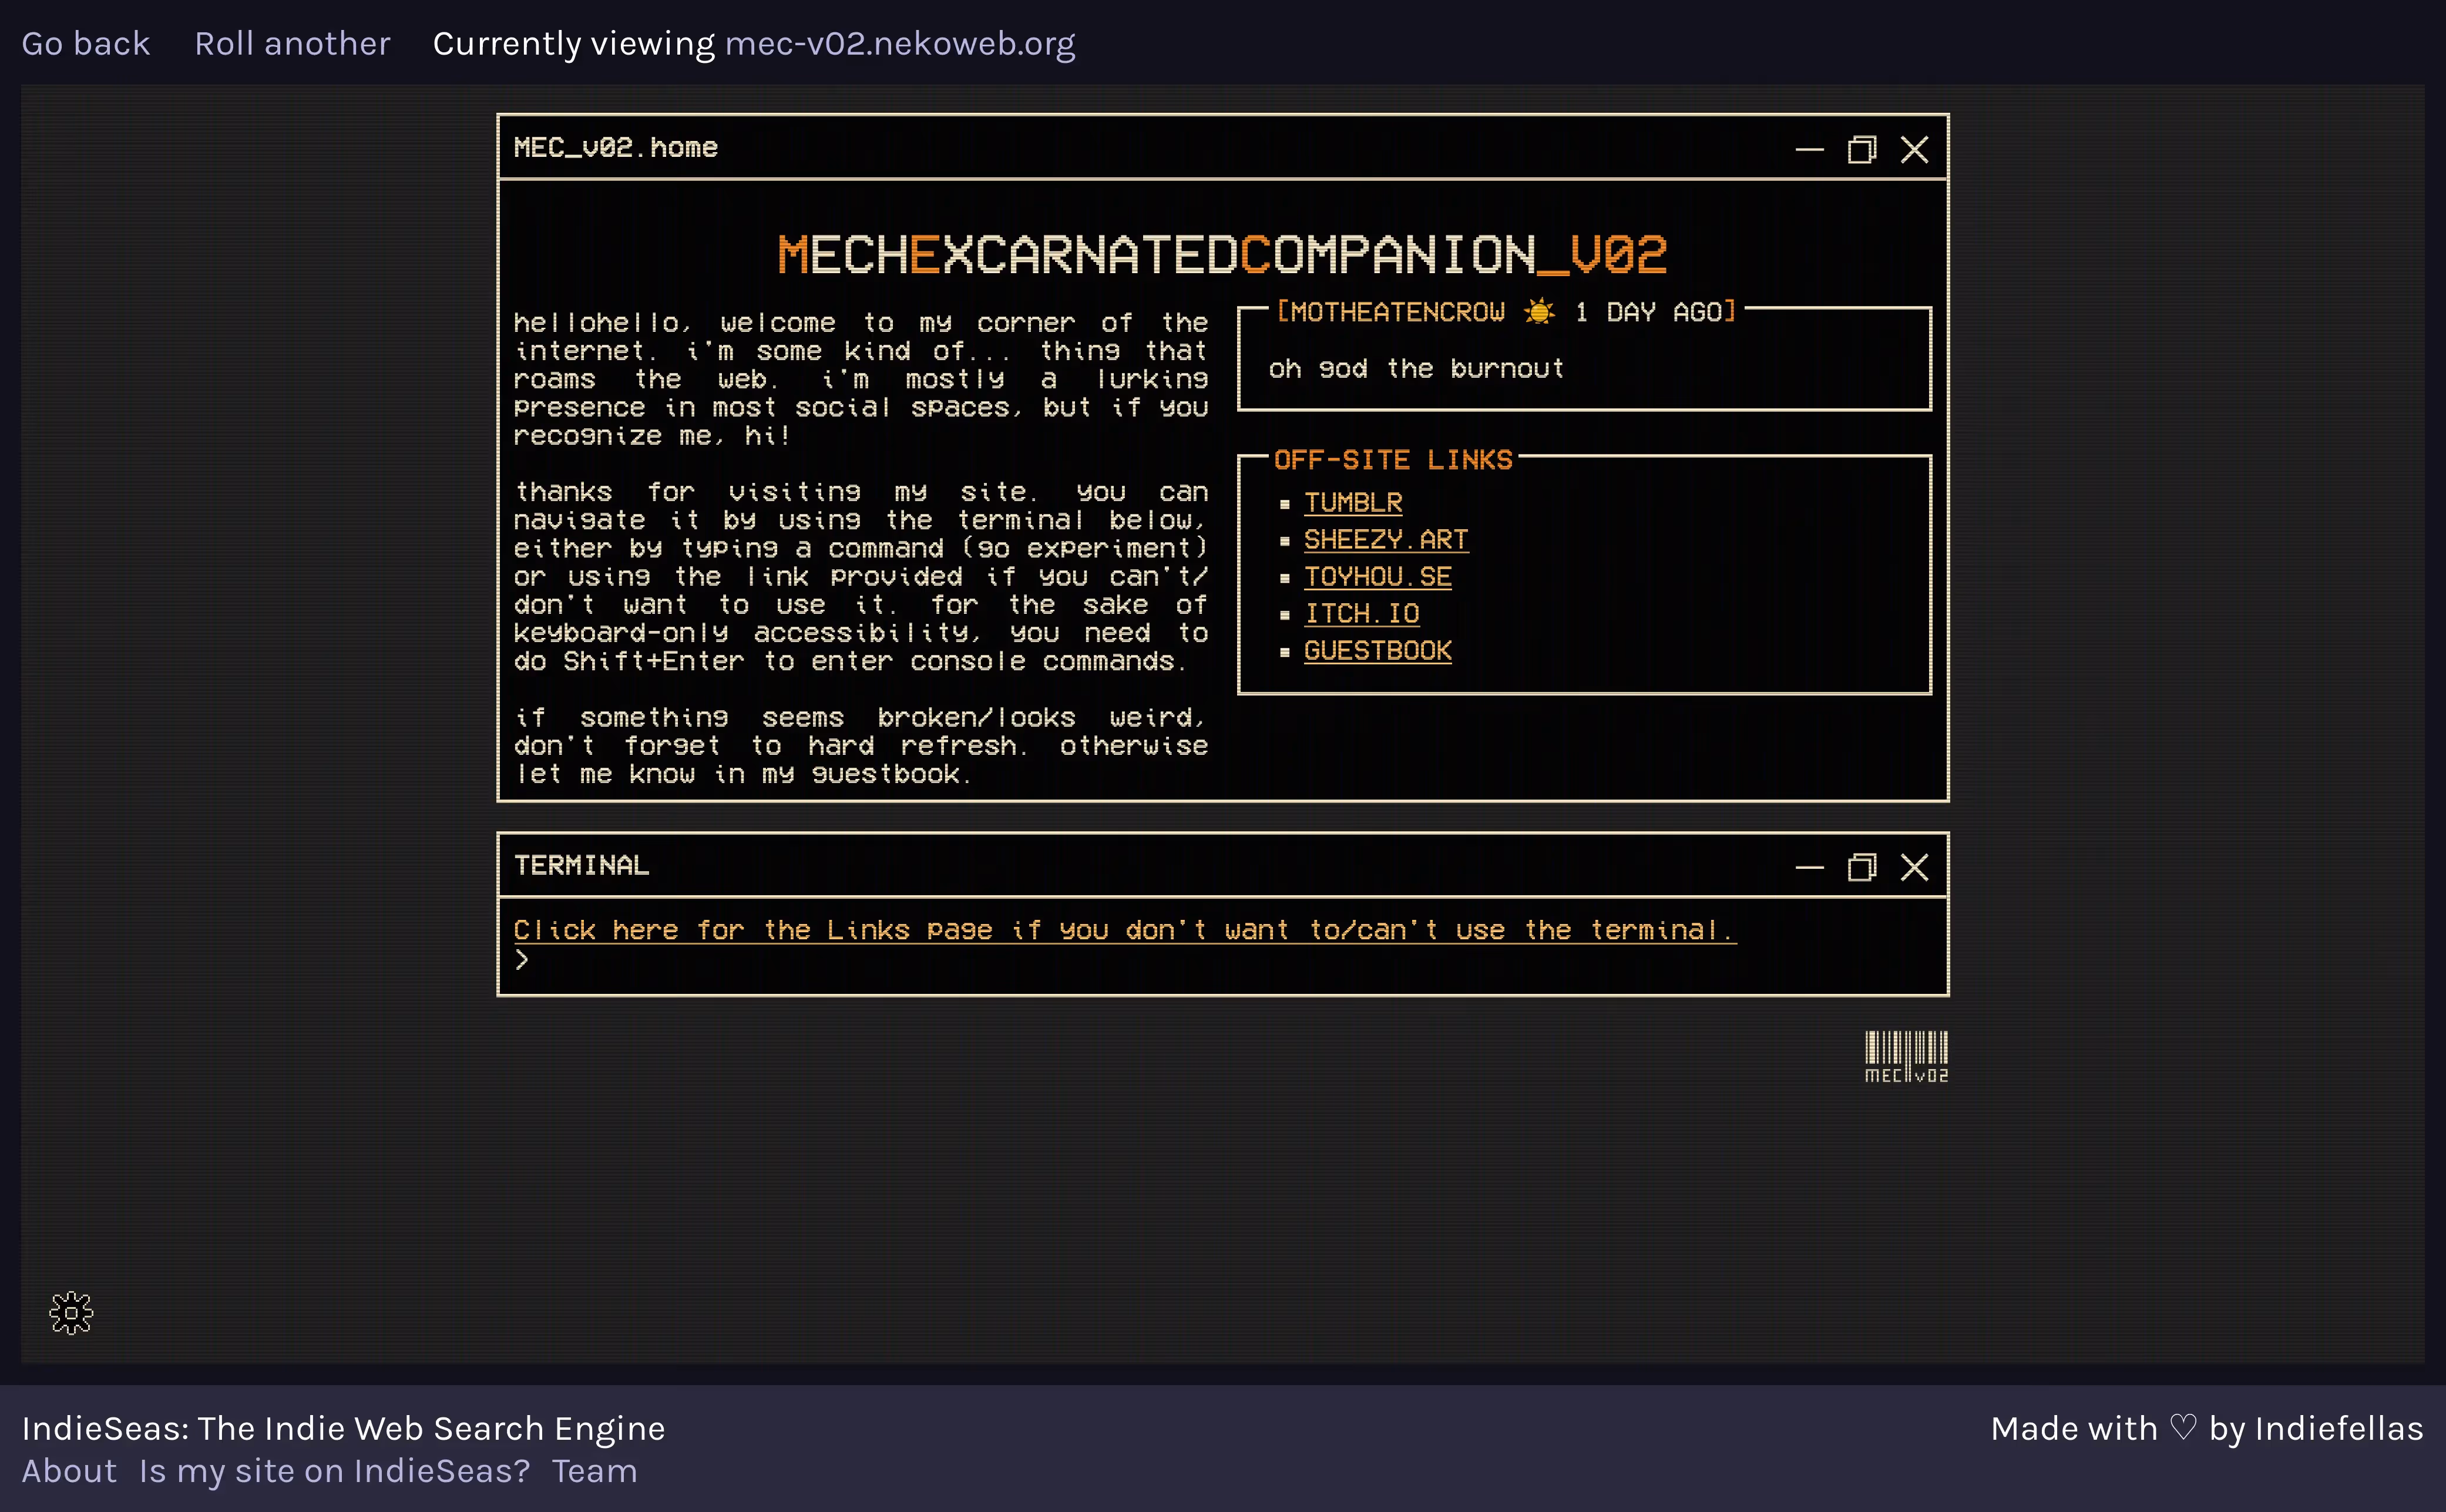Screen dimensions: 2446x1512
Task: Open the About page in the footer
Action: pos(70,1470)
